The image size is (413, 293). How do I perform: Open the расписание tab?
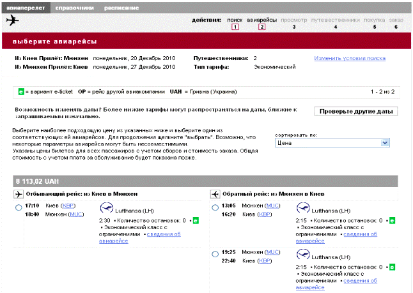click(121, 8)
